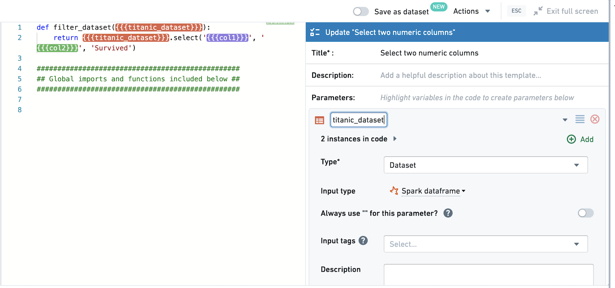Image resolution: width=615 pixels, height=288 pixels.
Task: Click the 'Global imports and functions' comment line
Action: 138,79
